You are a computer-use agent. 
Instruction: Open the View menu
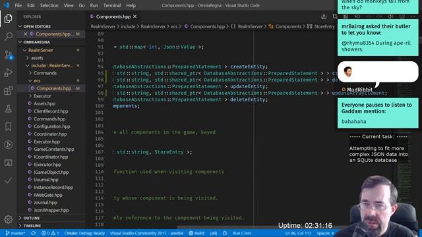coord(69,5)
